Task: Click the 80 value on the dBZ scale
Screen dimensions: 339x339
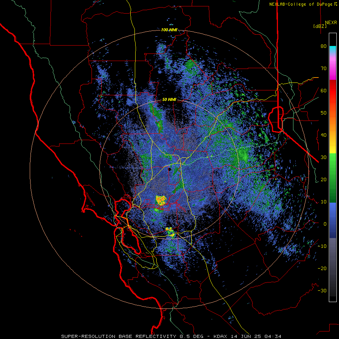Action: point(324,46)
